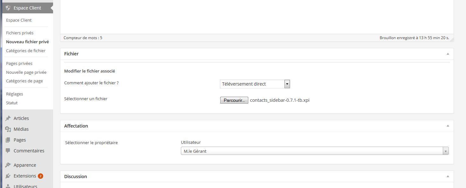Viewport: 466px width, 188px height.
Task: Click the Commentaires speech bubble icon
Action: [x=8, y=151]
